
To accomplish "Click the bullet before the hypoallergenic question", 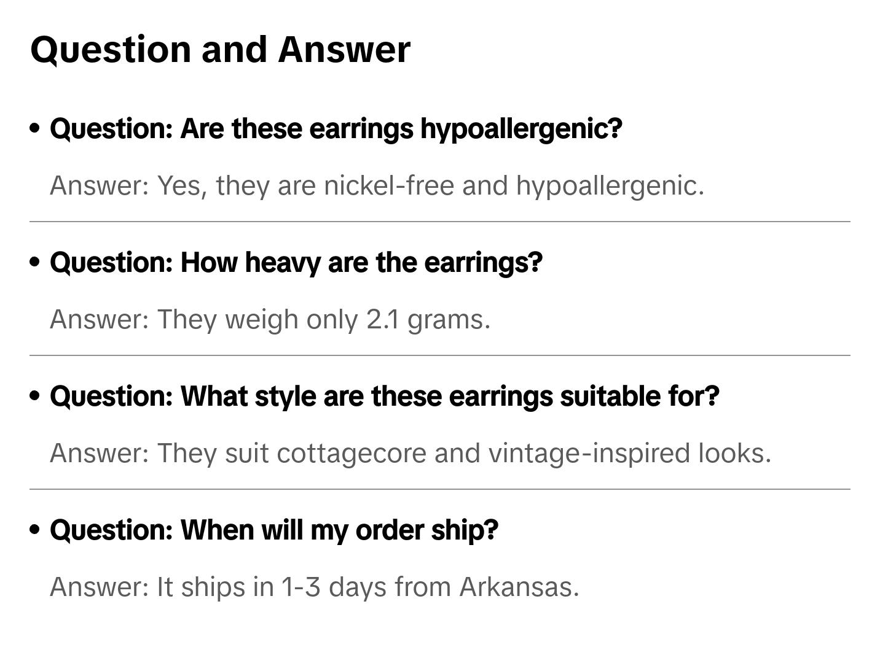I will (x=35, y=128).
